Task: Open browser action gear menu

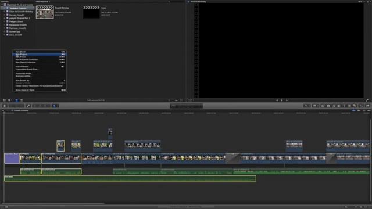Action: point(10,100)
